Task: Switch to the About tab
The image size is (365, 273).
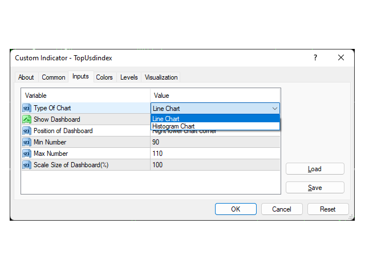Action: pos(26,77)
